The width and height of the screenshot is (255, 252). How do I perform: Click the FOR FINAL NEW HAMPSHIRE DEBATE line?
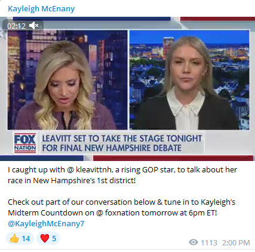pos(112,148)
